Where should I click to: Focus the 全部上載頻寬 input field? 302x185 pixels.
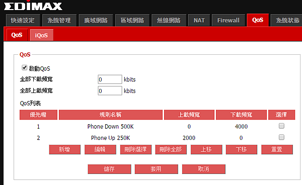110,90
